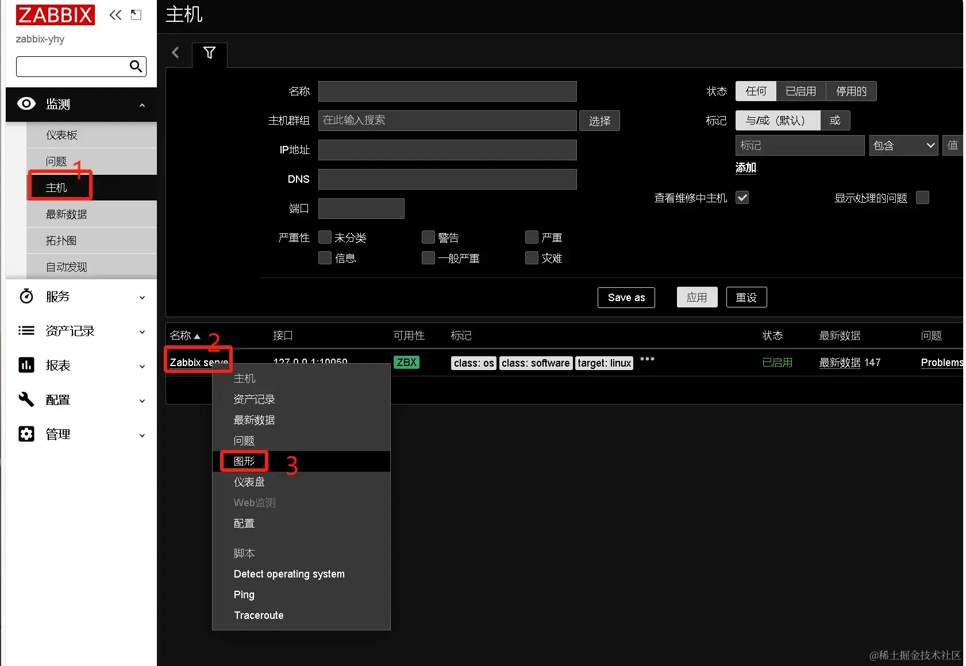Click the filter funnel icon tab
This screenshot has height=666, width=966.
210,53
